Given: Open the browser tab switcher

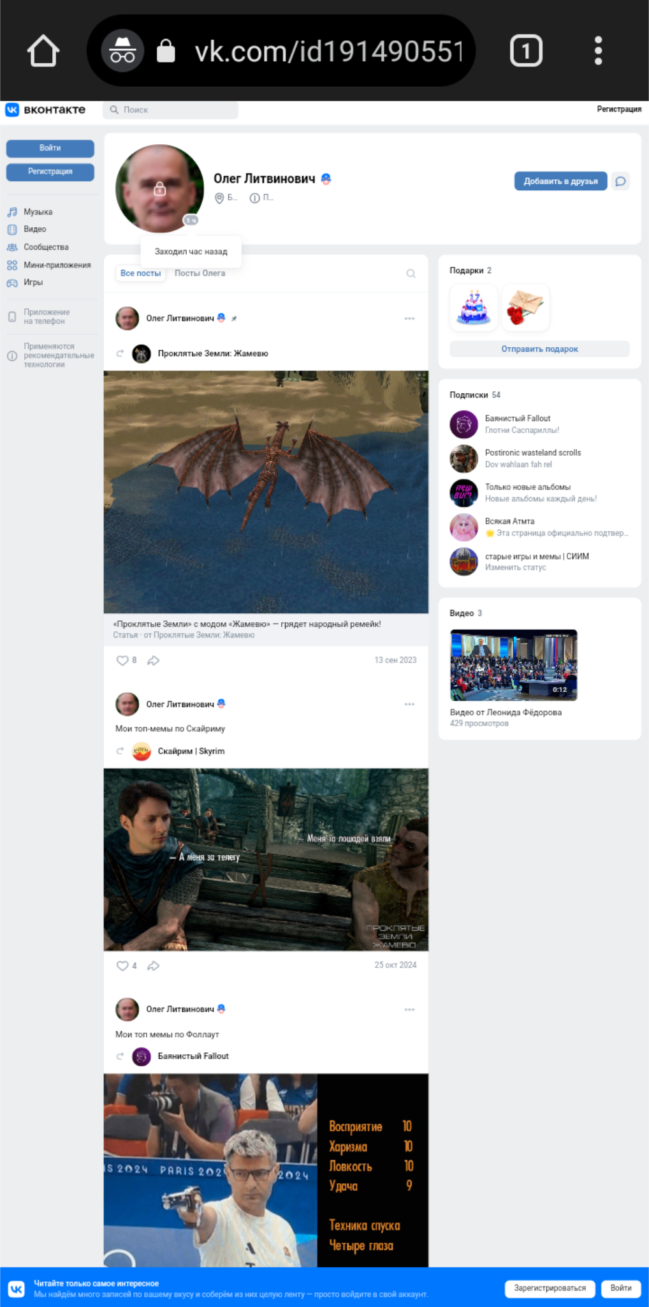Looking at the screenshot, I should pyautogui.click(x=526, y=51).
